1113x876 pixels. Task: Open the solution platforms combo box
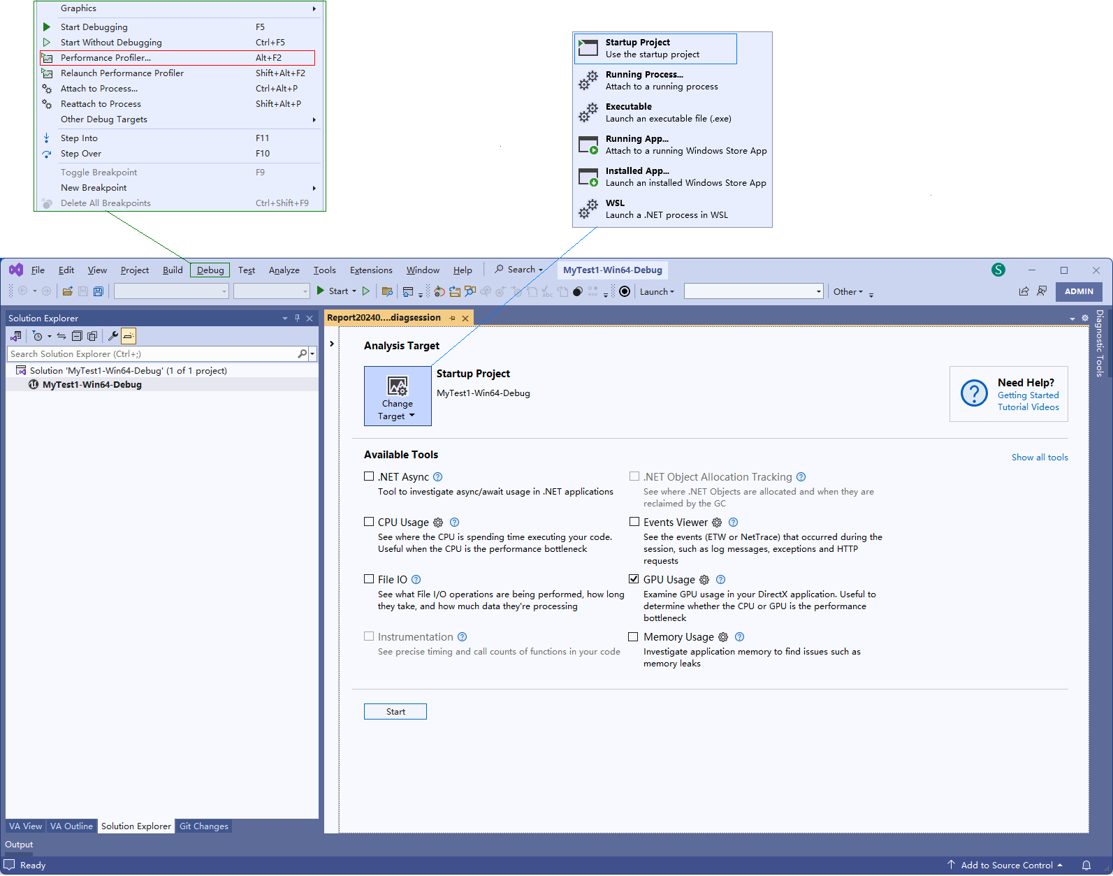pyautogui.click(x=272, y=291)
